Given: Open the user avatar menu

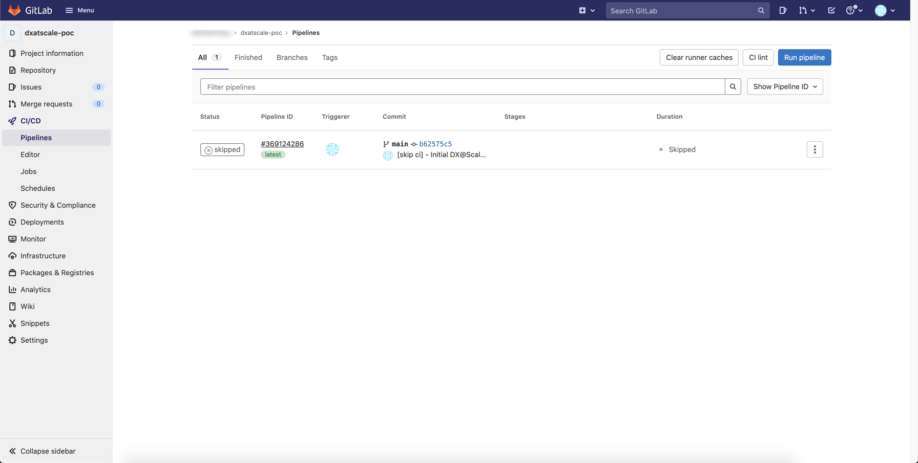Looking at the screenshot, I should (x=885, y=10).
